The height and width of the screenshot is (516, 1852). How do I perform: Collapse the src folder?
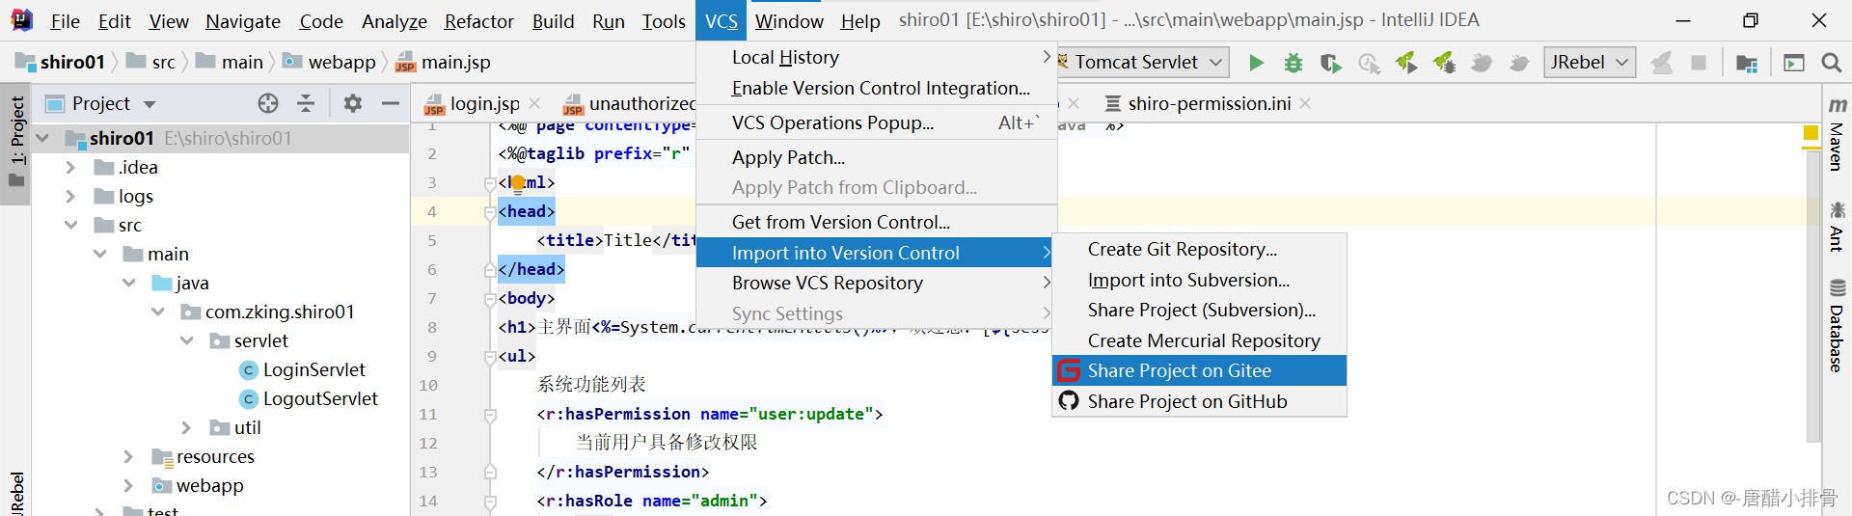coord(70,226)
